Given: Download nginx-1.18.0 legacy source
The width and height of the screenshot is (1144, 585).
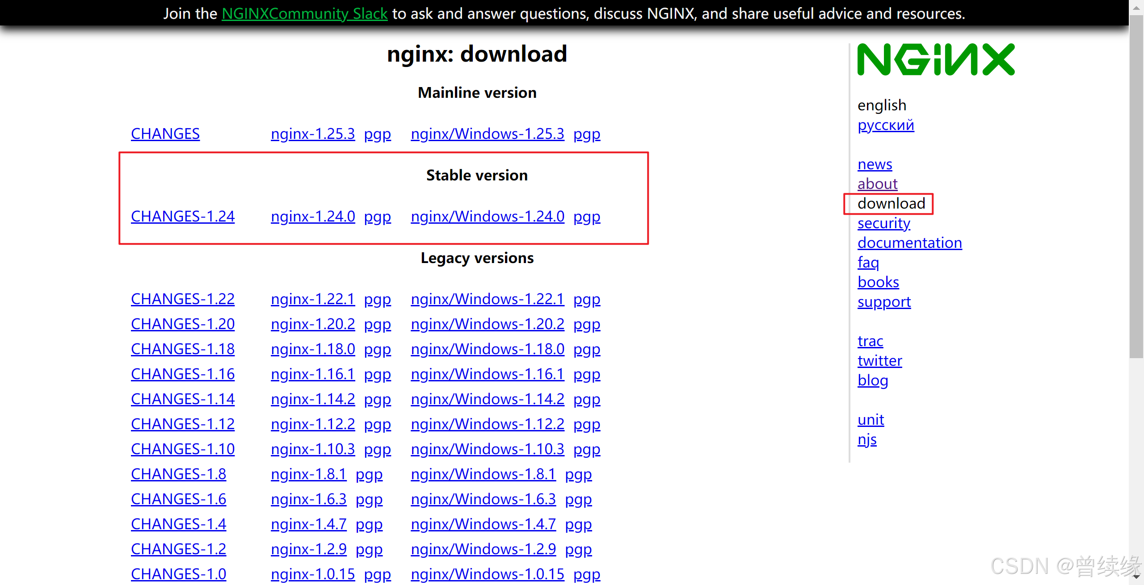Looking at the screenshot, I should (313, 349).
